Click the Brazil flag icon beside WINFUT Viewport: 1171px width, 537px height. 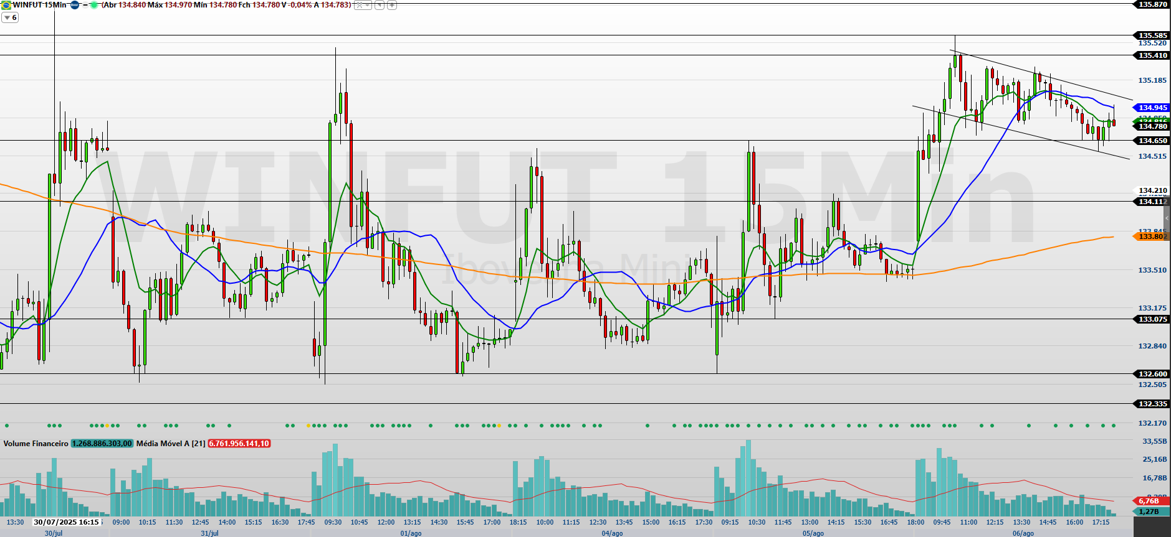6,5
